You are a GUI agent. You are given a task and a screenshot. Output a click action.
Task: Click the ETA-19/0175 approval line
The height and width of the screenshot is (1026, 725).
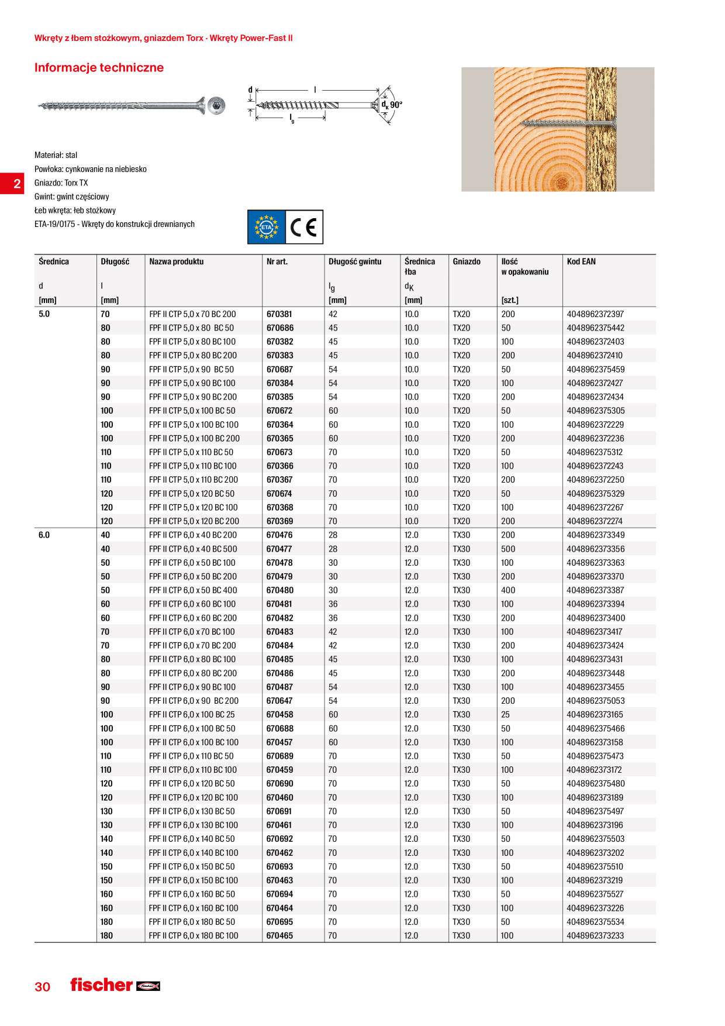pyautogui.click(x=115, y=224)
